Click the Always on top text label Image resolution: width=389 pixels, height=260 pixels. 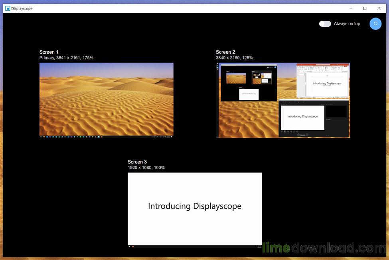347,24
